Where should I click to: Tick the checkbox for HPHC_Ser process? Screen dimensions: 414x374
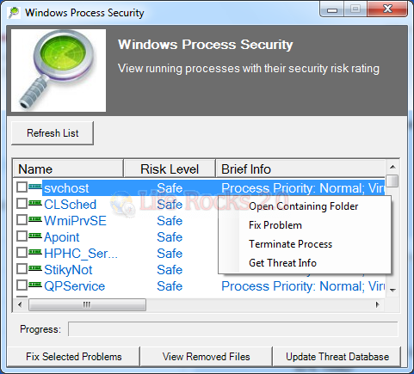22,253
